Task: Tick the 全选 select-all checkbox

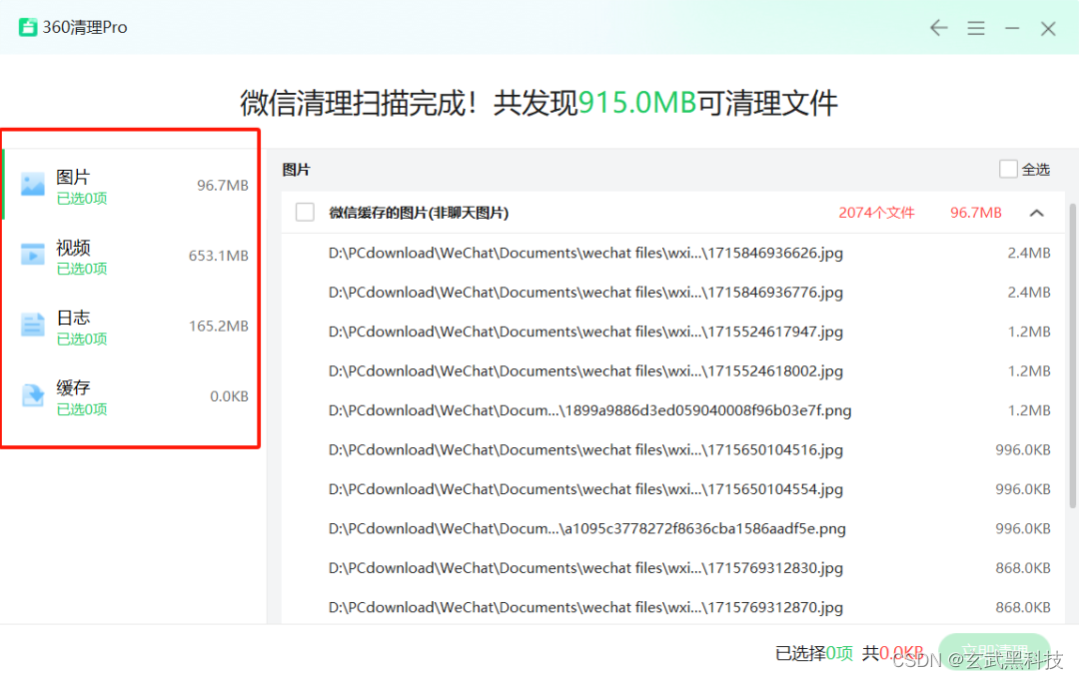Action: pos(1008,169)
